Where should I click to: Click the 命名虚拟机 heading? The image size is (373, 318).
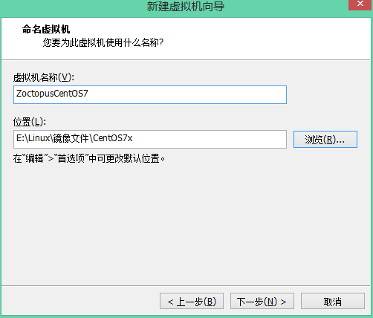(46, 29)
